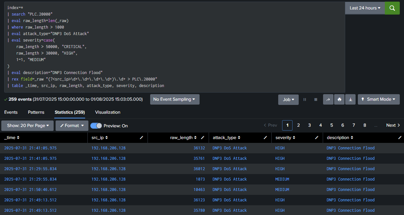Go to the Next results page
Image resolution: width=404 pixels, height=215 pixels.
[393, 125]
